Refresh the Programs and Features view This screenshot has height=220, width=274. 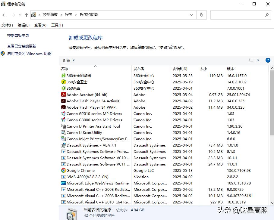pyautogui.click(x=201, y=15)
